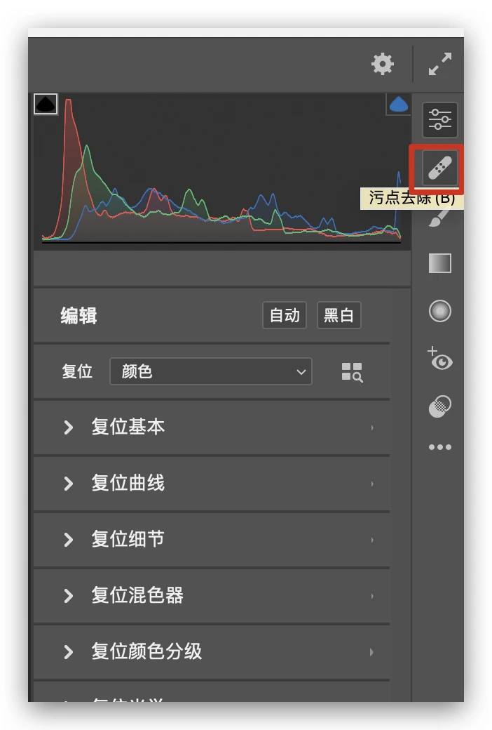Toggle full screen with the arrows icon
This screenshot has width=492, height=730.
(x=440, y=64)
